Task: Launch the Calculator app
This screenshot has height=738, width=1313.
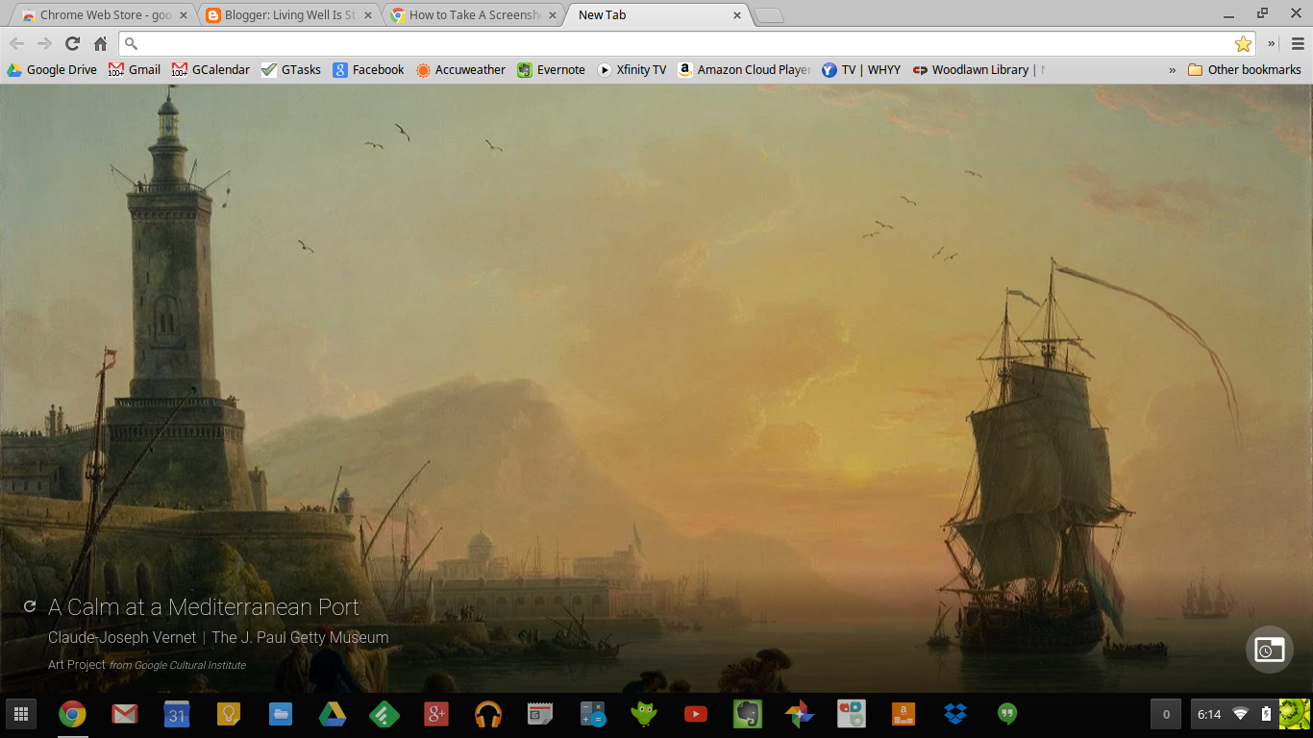Action: tap(592, 714)
